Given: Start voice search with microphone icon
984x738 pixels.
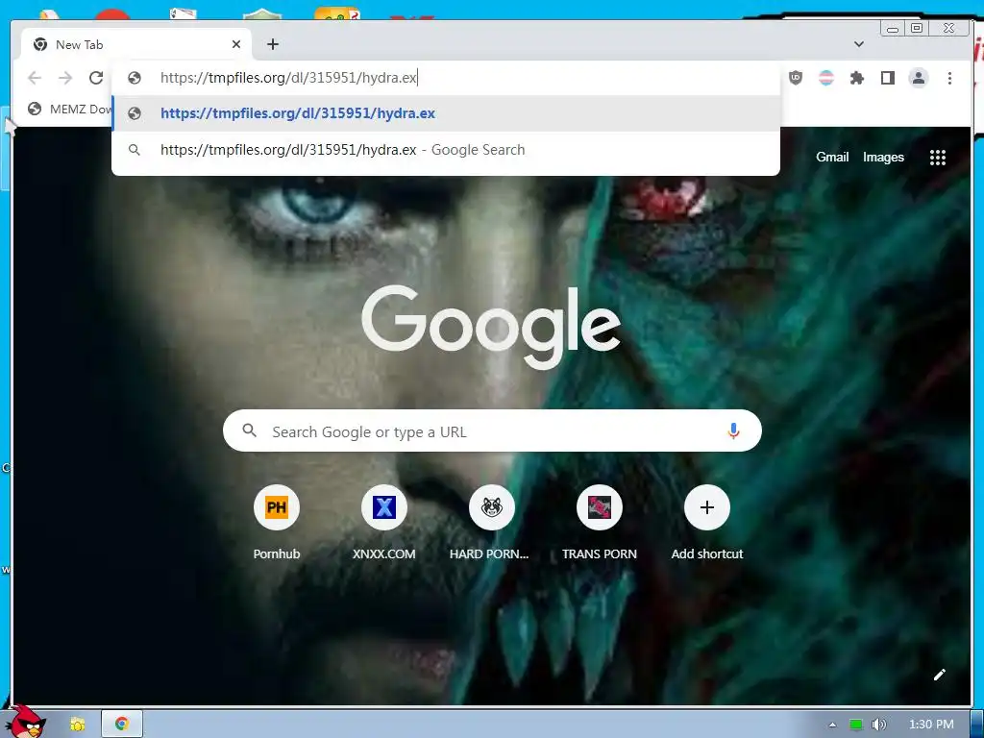Looking at the screenshot, I should click(x=733, y=431).
